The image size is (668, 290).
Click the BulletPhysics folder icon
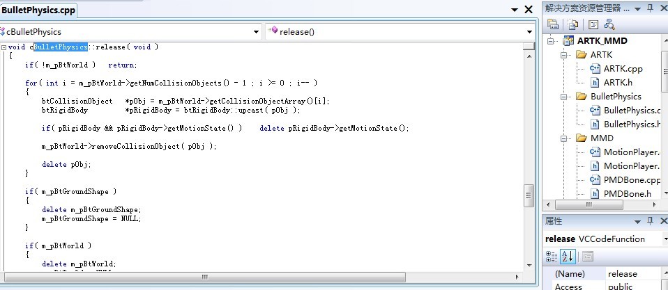click(x=582, y=97)
